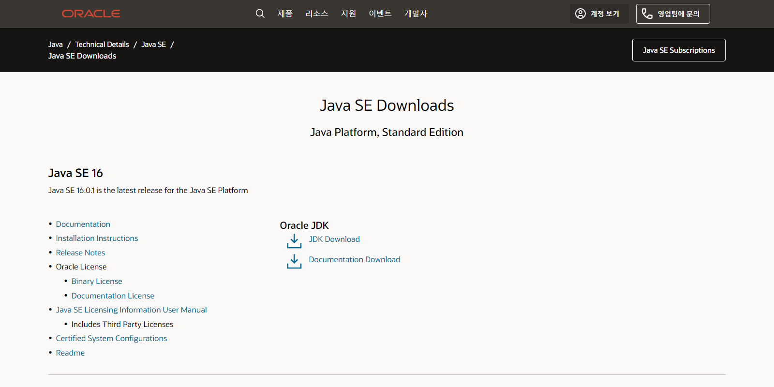Image resolution: width=774 pixels, height=387 pixels.
Task: Click the Java SE Downloads page title
Action: coord(387,105)
